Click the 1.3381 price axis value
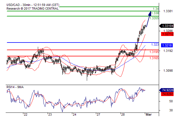This screenshot has width=177, height=119. coord(168,11)
